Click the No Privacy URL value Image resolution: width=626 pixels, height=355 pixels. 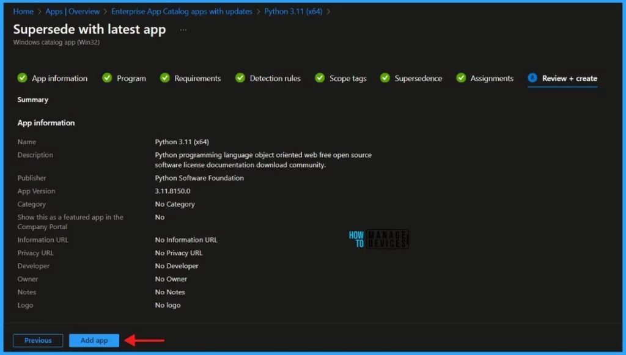click(x=179, y=253)
